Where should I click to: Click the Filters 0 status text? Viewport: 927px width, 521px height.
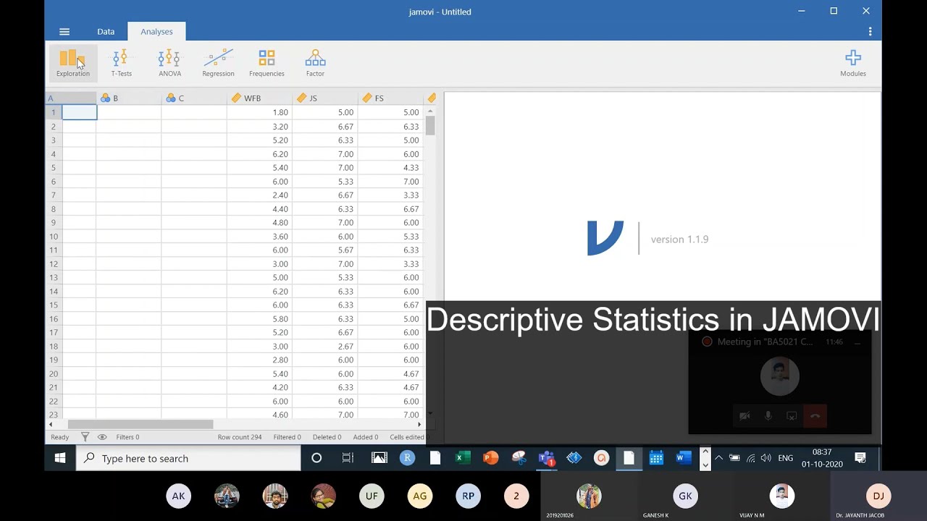pyautogui.click(x=127, y=437)
